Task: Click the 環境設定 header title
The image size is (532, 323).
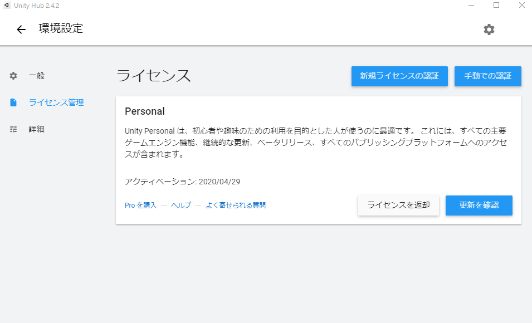Action: 61,28
